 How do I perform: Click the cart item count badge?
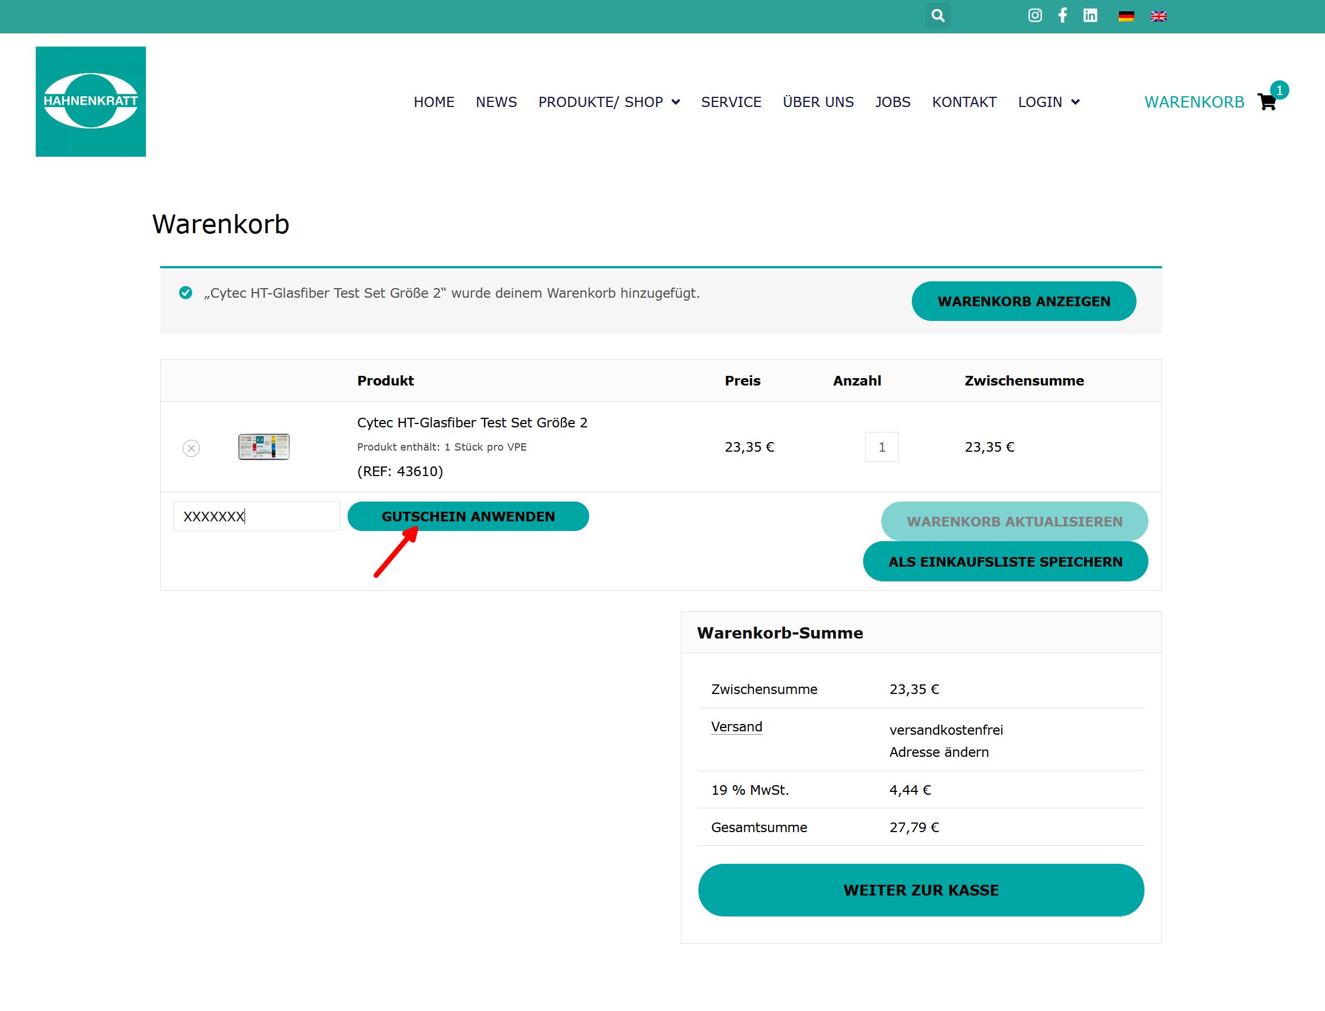point(1279,90)
